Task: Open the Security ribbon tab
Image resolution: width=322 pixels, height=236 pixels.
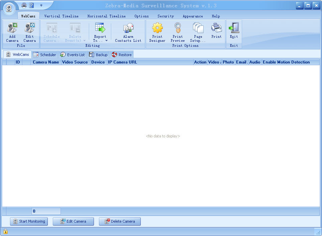Action: [x=166, y=16]
